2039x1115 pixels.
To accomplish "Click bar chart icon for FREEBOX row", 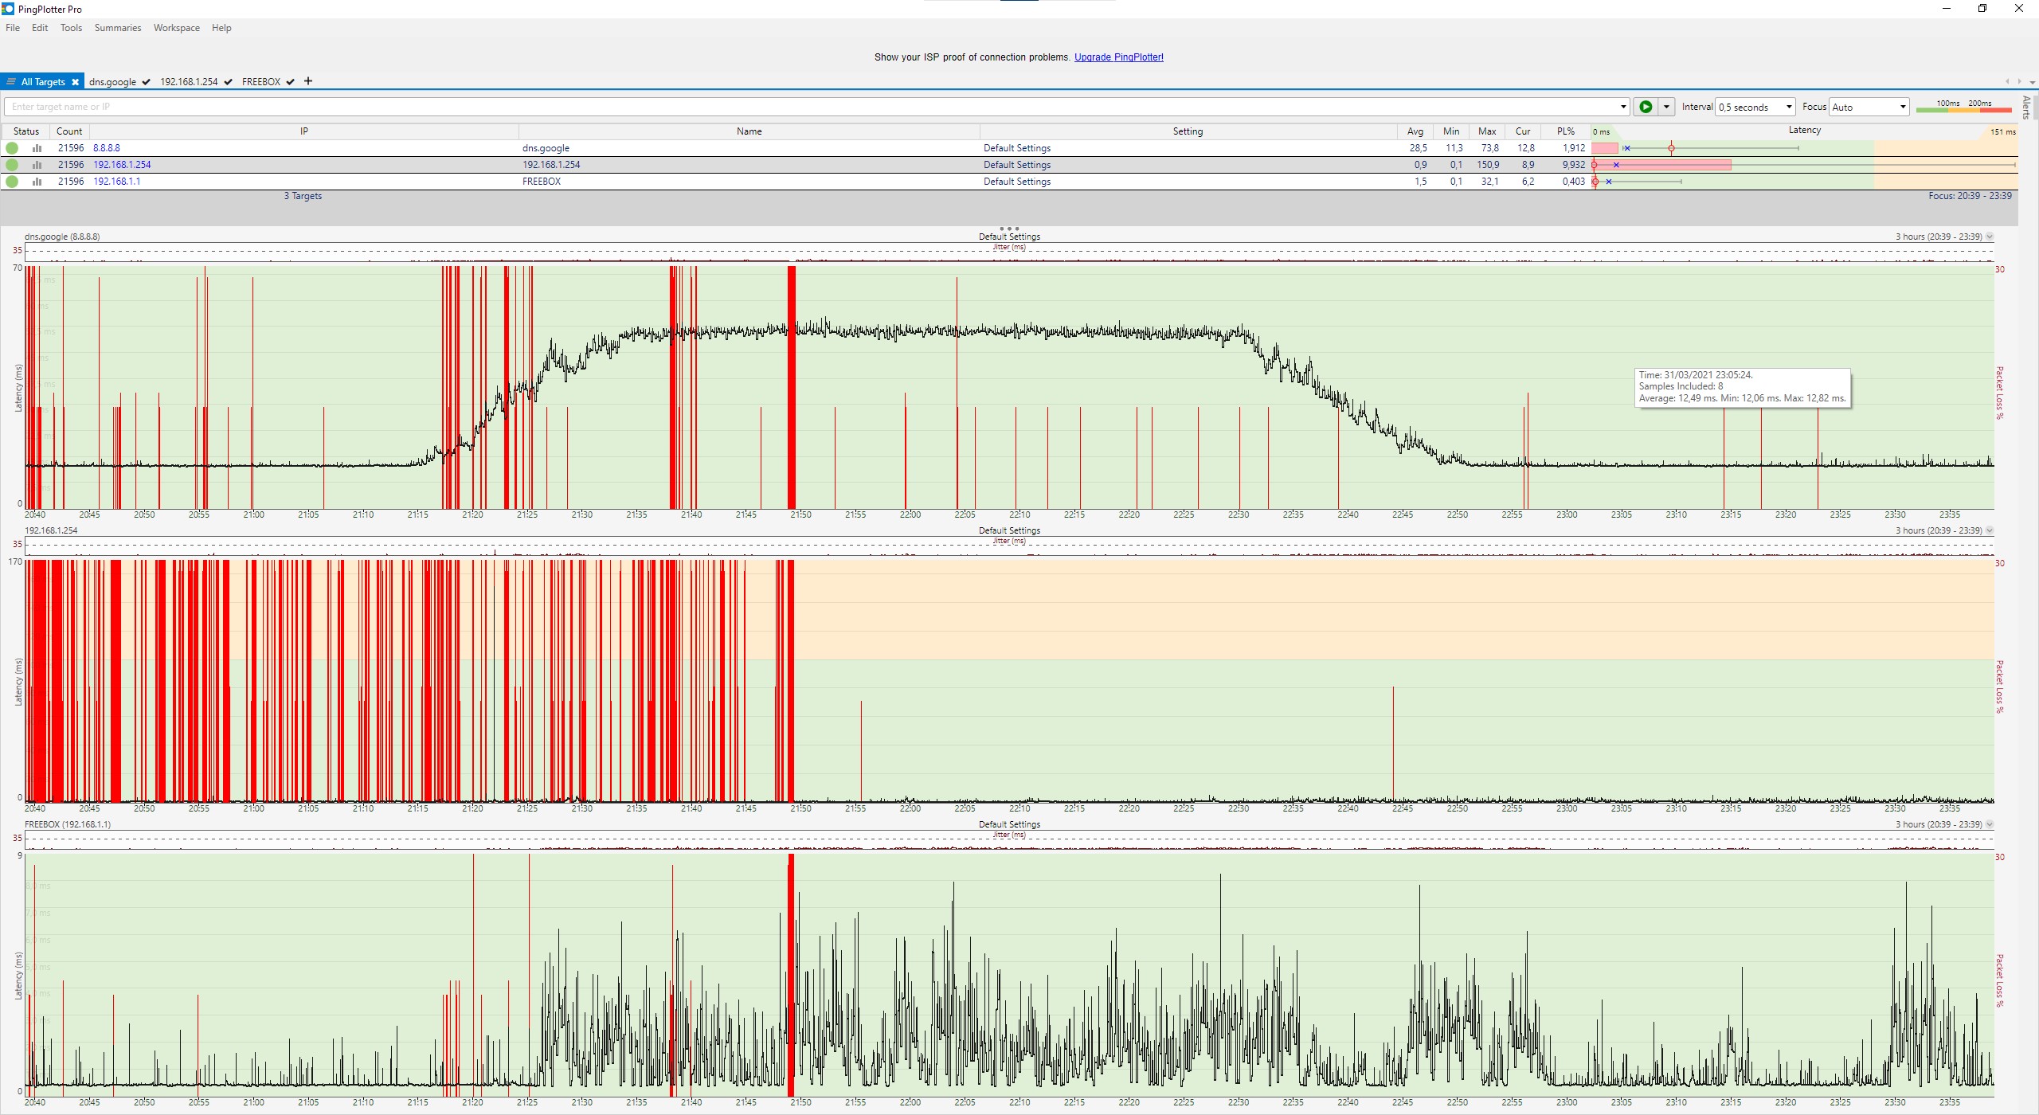I will coord(37,182).
